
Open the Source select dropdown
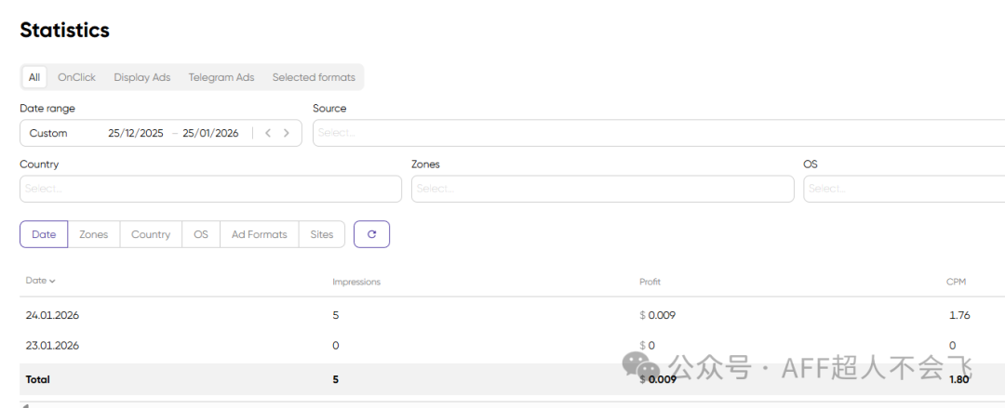click(659, 133)
